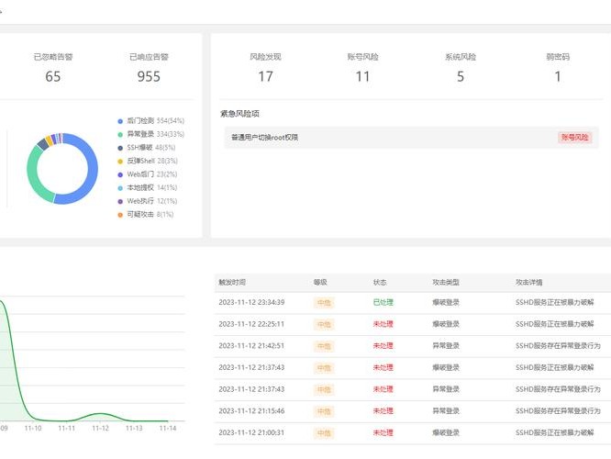Open SSHD服务正在被暴力破解 detail in 22:25:11 row
The image size is (611, 459).
point(554,324)
